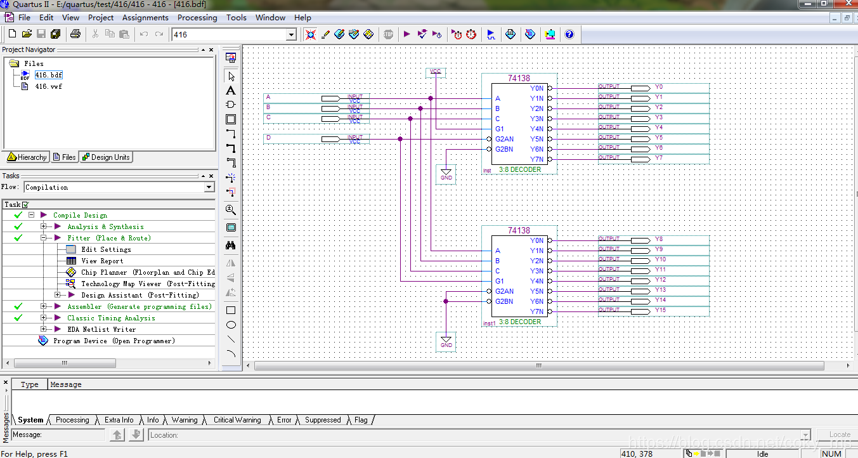Click the blue Help question mark icon

click(569, 34)
